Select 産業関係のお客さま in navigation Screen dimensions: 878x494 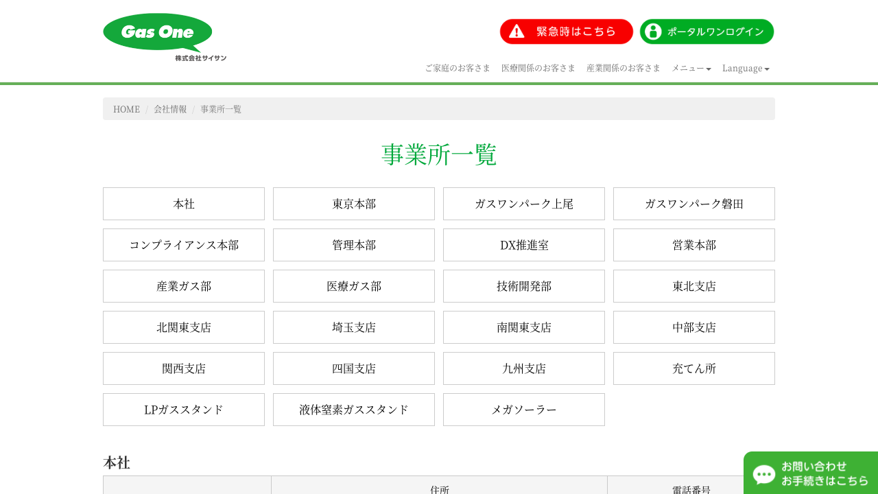click(624, 68)
